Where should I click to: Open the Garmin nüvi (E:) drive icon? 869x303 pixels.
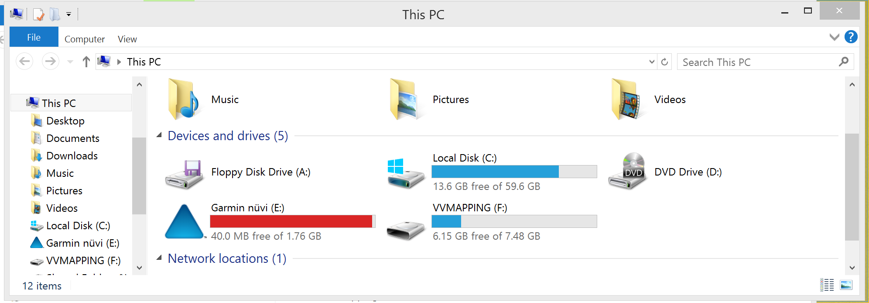click(185, 221)
